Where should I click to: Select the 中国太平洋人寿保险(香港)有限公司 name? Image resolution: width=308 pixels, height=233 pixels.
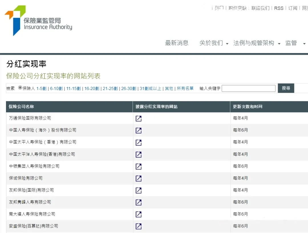(42, 154)
